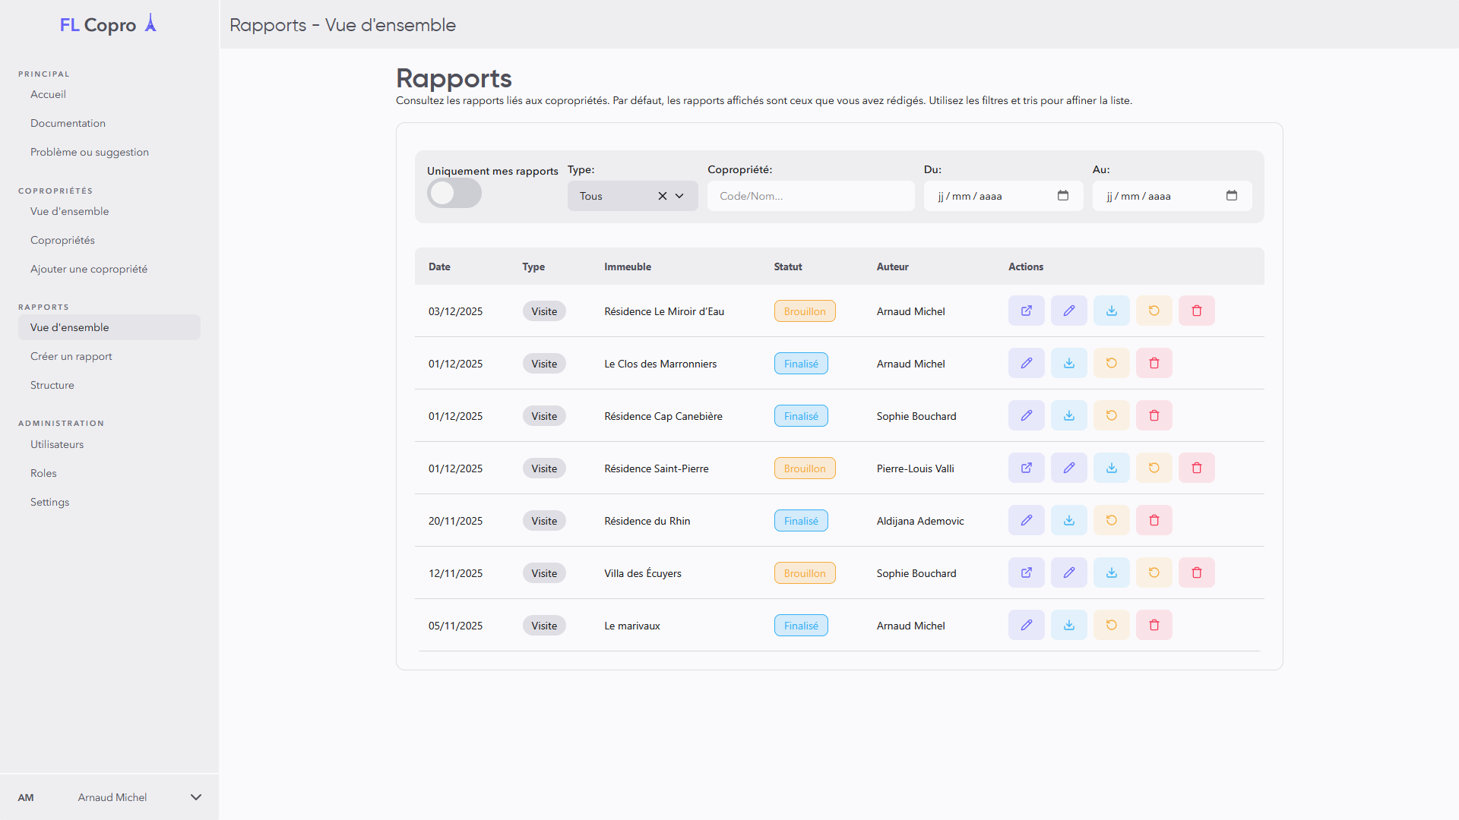Image resolution: width=1459 pixels, height=820 pixels.
Task: Click revert icon for Résidence du Rhin
Action: 1111,520
